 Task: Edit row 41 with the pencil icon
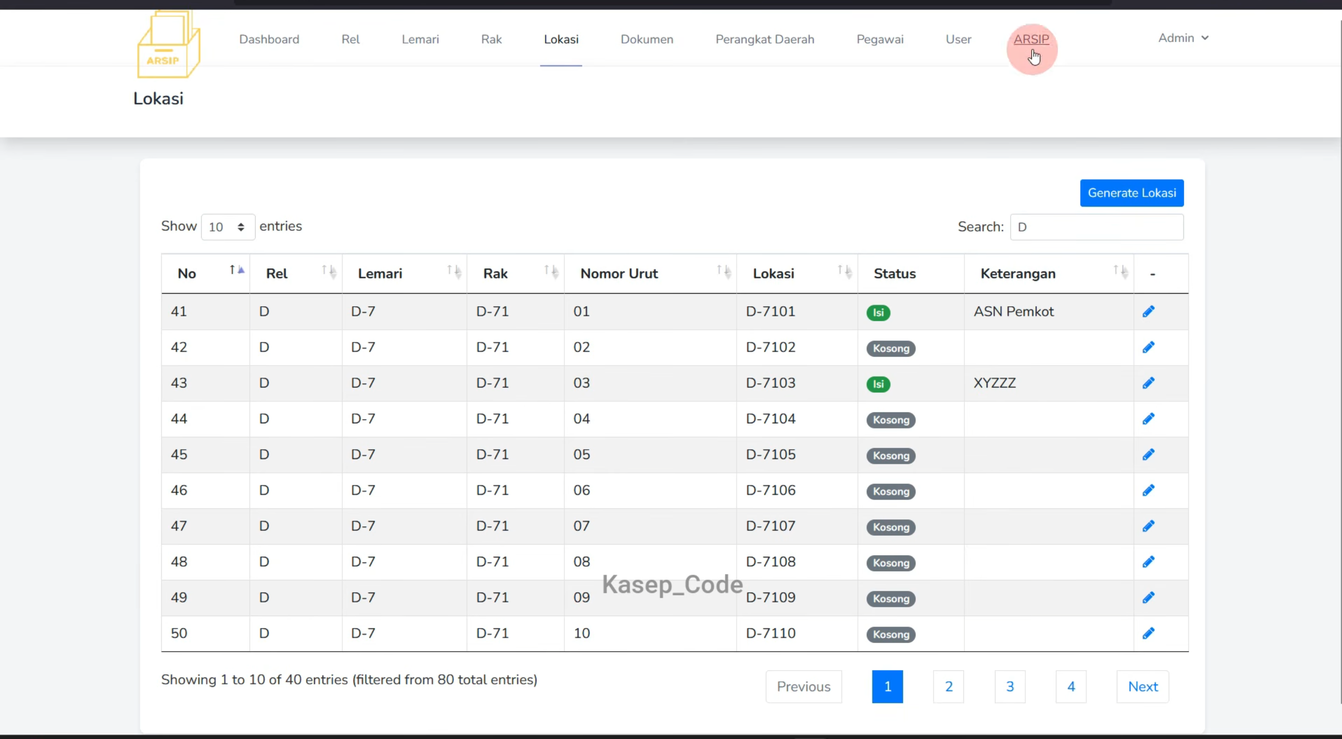pyautogui.click(x=1148, y=311)
